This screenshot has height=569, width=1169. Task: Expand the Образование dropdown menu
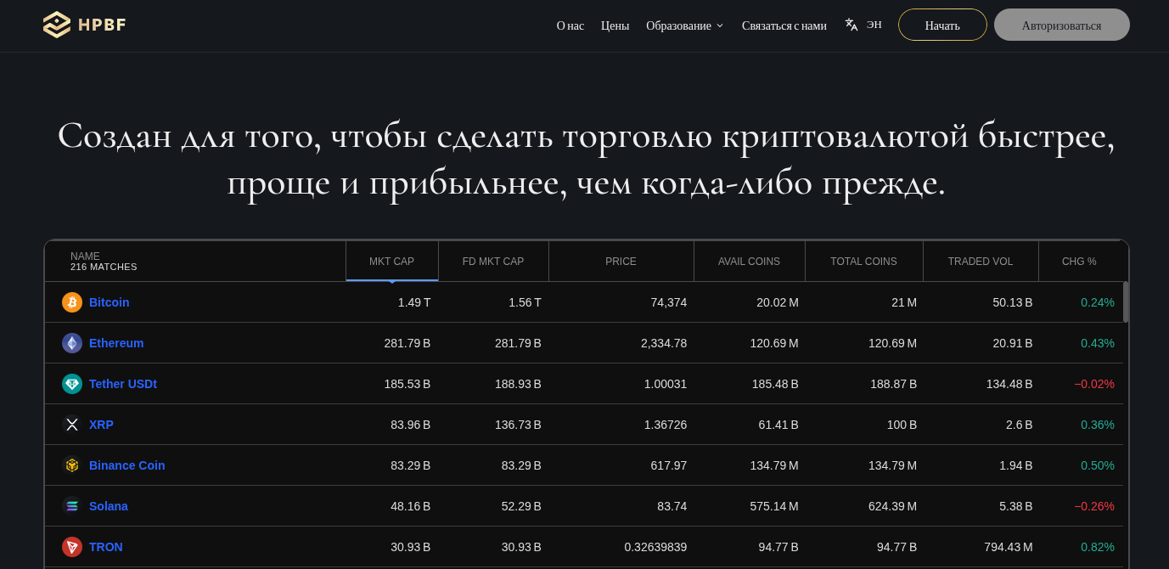point(685,25)
